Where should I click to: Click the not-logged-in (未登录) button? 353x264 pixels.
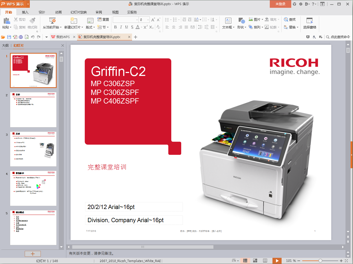[281, 4]
